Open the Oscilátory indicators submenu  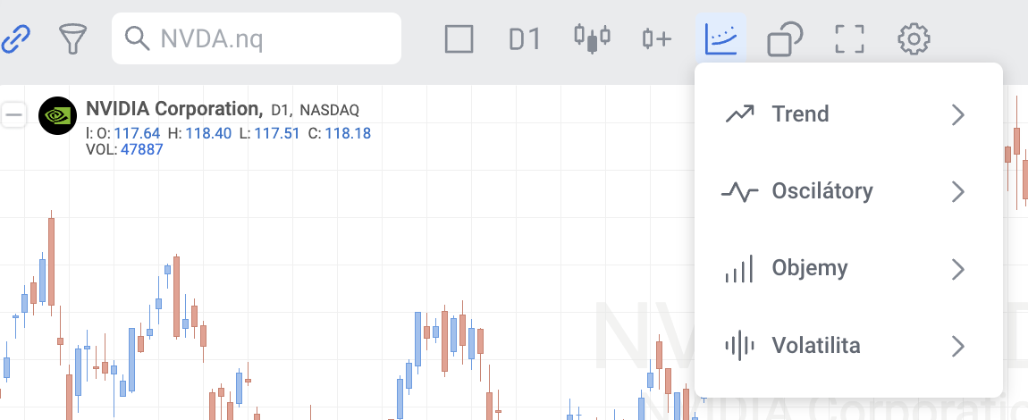pos(848,192)
